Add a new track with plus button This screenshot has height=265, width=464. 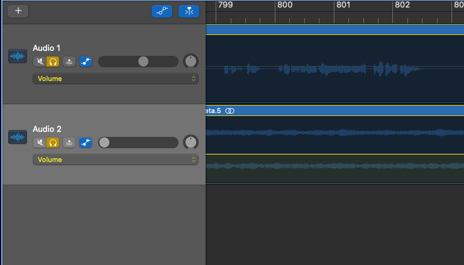tap(18, 11)
